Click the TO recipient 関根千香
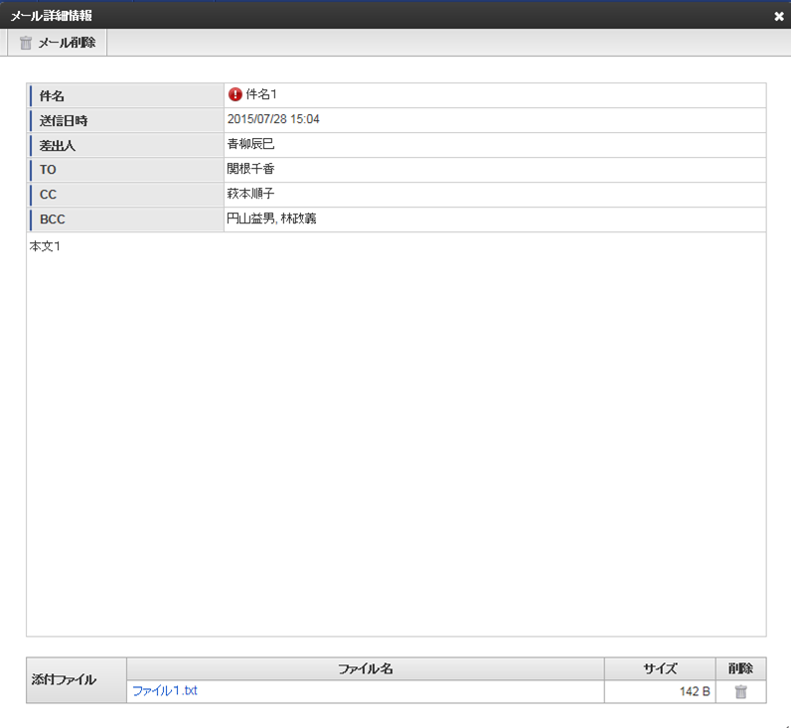Image resolution: width=791 pixels, height=728 pixels. pos(250,169)
